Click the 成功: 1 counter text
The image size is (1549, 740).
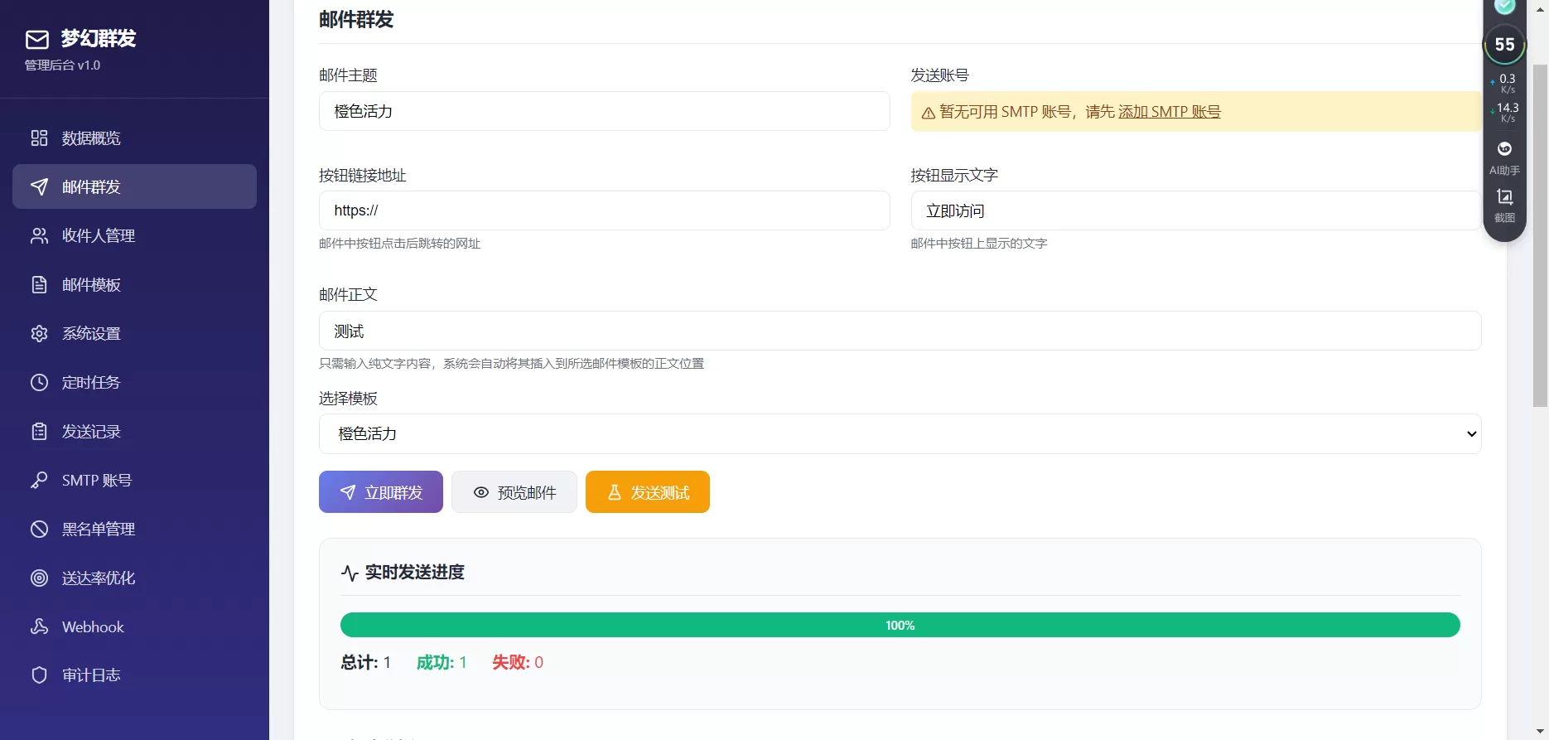pos(442,662)
